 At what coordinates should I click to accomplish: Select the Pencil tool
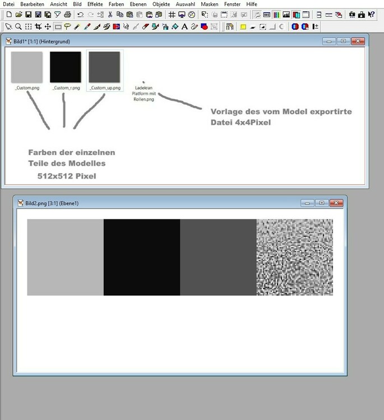77,26
